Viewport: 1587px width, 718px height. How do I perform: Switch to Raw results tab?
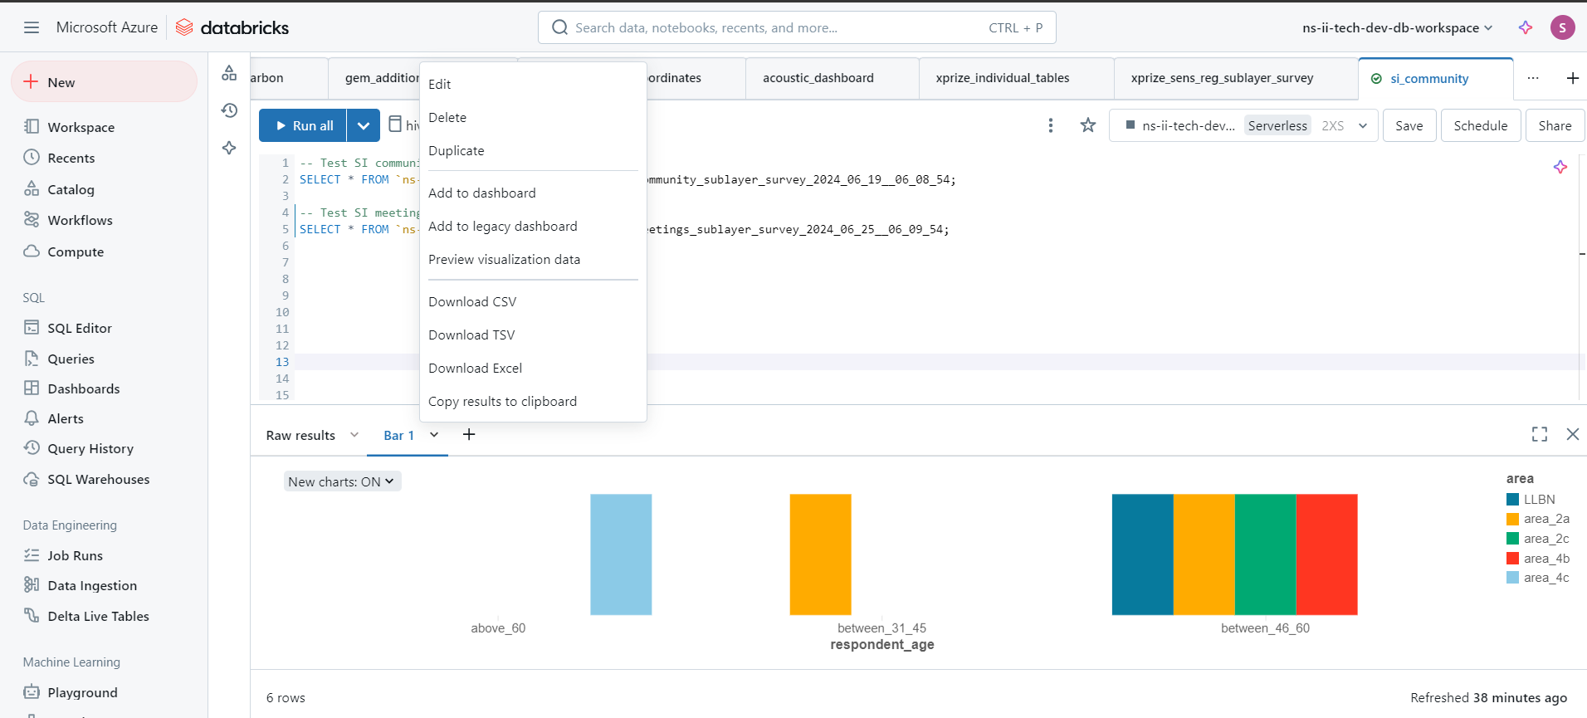[x=300, y=435]
